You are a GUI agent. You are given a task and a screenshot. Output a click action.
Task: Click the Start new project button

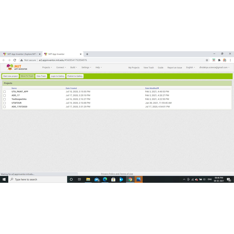[x=10, y=76]
